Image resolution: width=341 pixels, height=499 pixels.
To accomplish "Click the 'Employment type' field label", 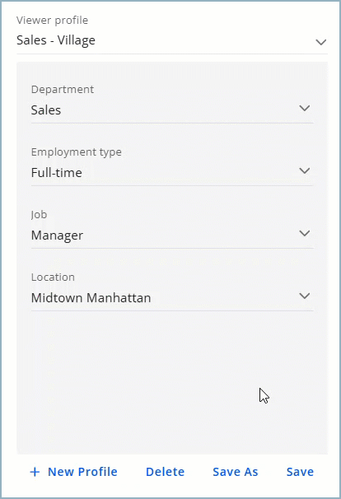I will click(x=77, y=152).
